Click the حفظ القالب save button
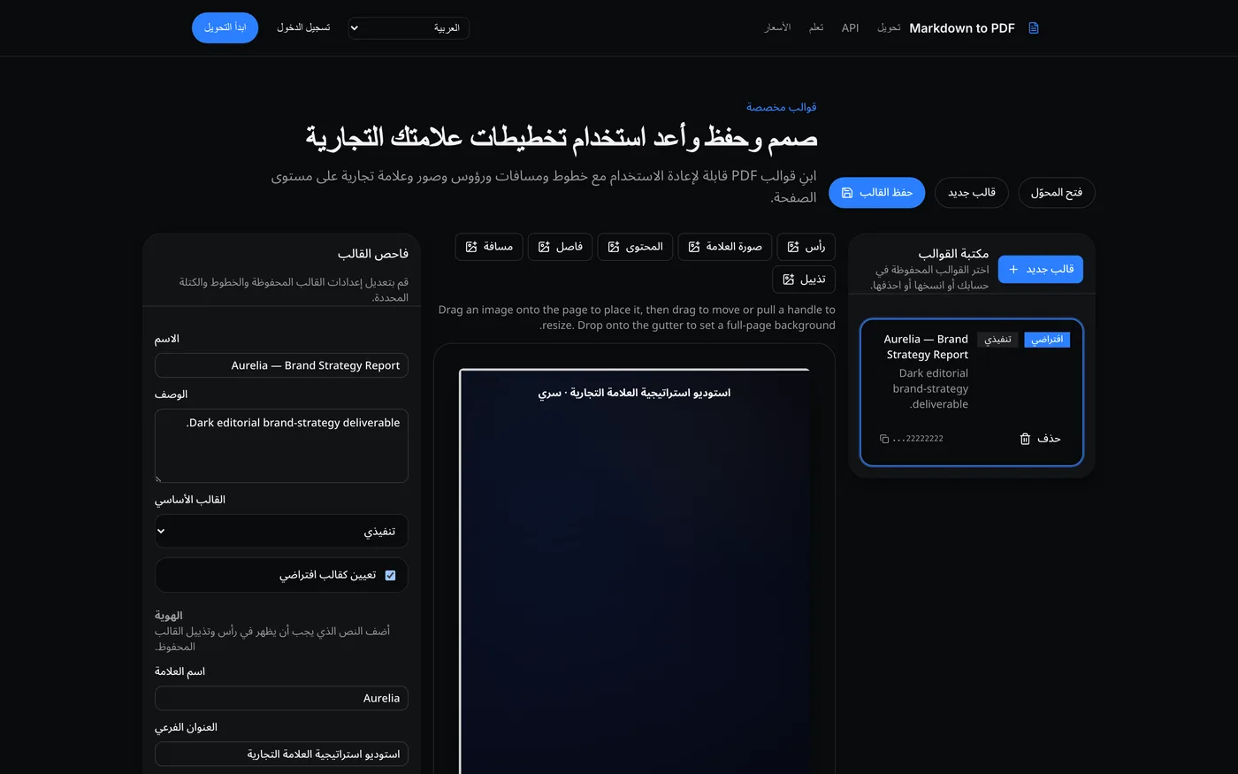 click(x=876, y=193)
